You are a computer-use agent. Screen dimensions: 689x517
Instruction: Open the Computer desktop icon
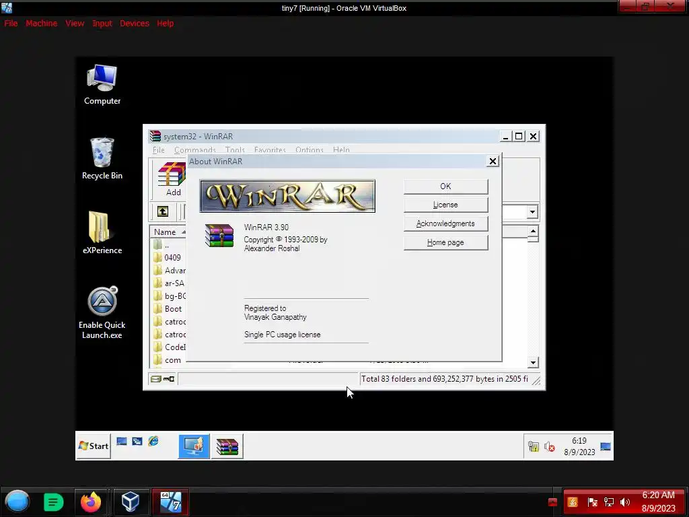coord(102,85)
